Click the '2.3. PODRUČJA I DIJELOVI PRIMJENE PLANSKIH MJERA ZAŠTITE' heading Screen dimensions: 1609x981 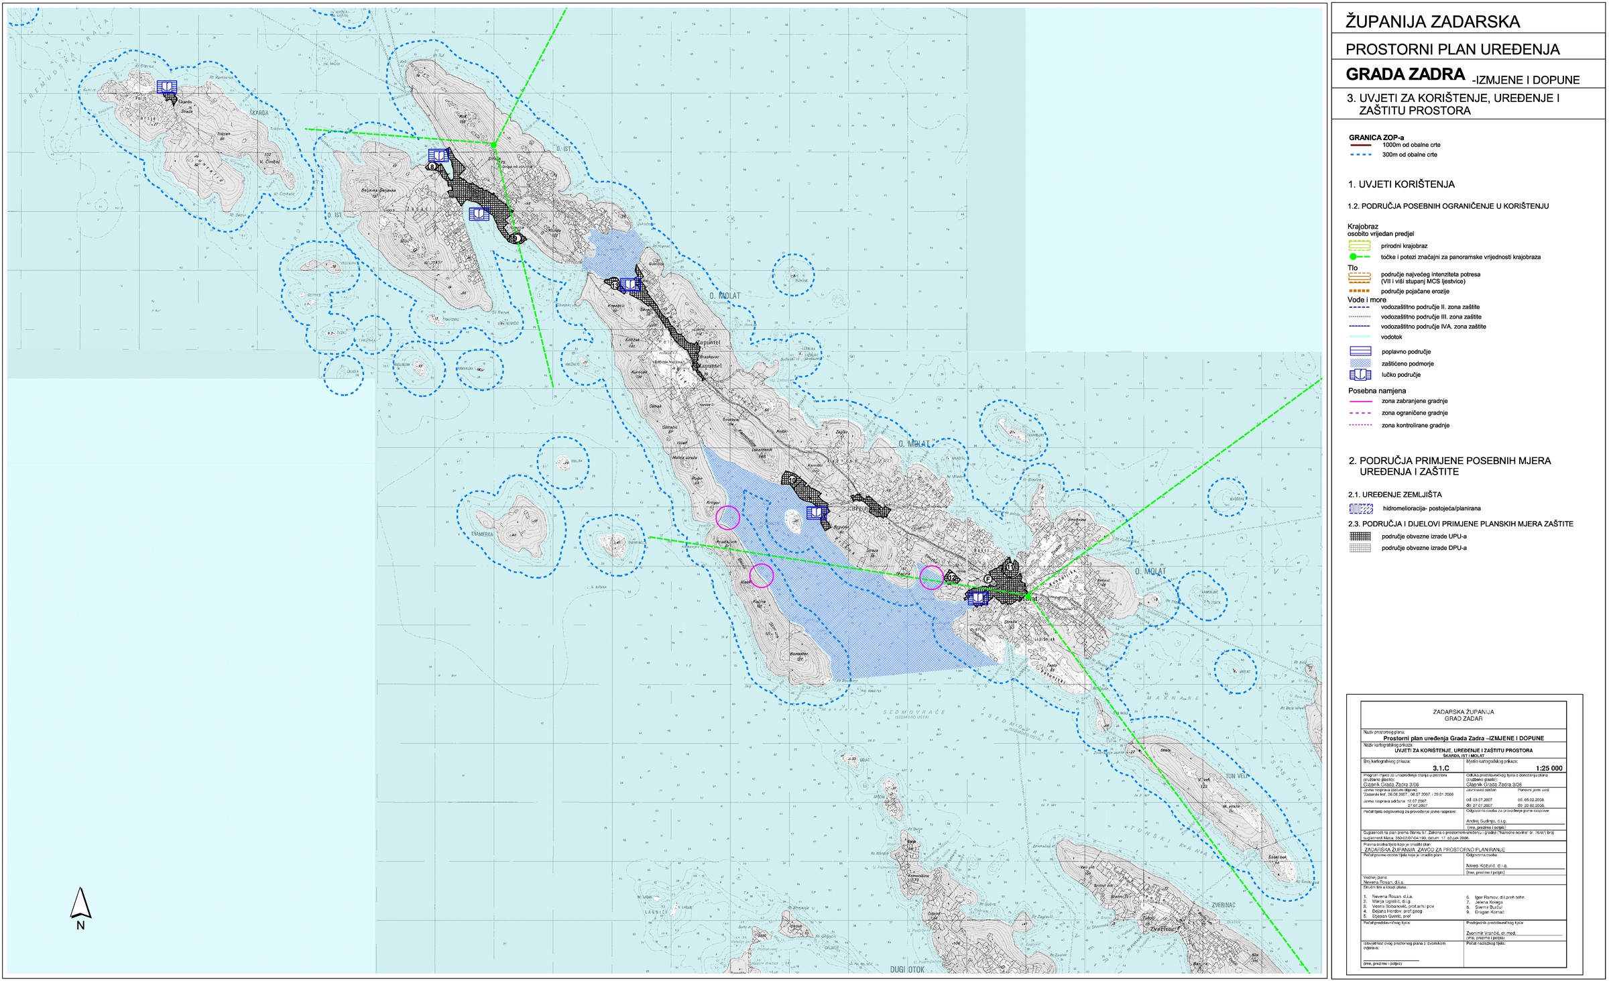(1461, 524)
